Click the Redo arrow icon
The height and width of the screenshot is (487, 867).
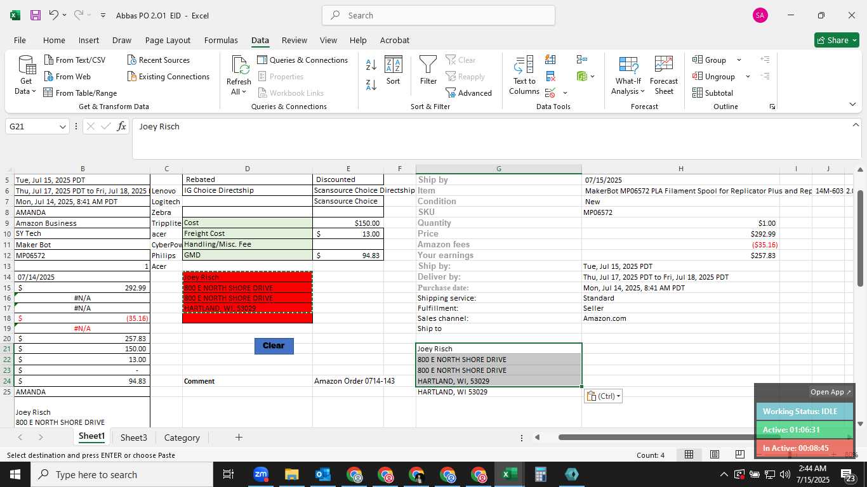tap(79, 15)
